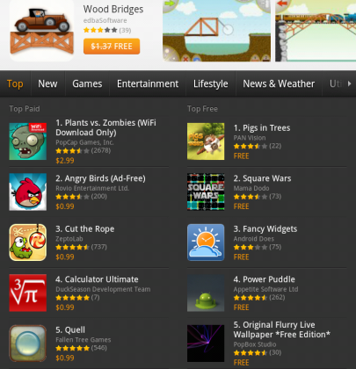Select the Power Puddle Android icon
This screenshot has height=369, width=356.
coord(206,293)
